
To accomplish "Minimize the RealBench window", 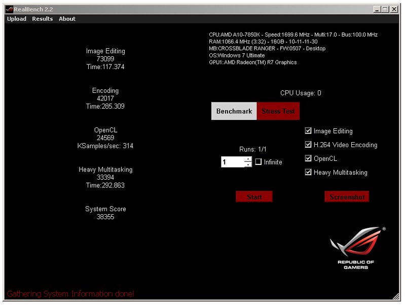I will point(377,9).
